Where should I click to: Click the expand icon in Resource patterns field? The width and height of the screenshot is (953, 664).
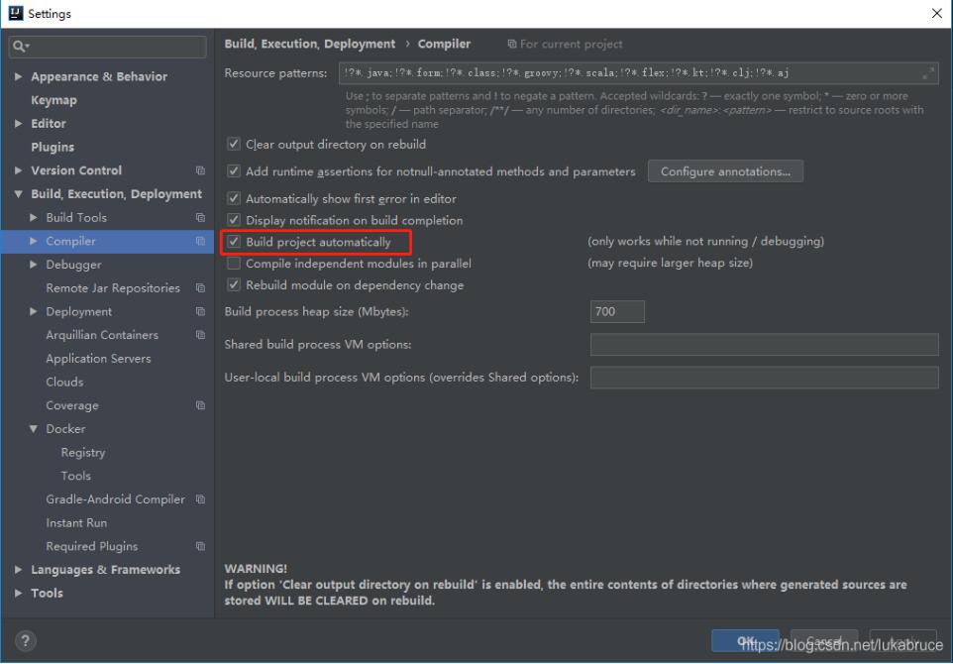(x=928, y=73)
